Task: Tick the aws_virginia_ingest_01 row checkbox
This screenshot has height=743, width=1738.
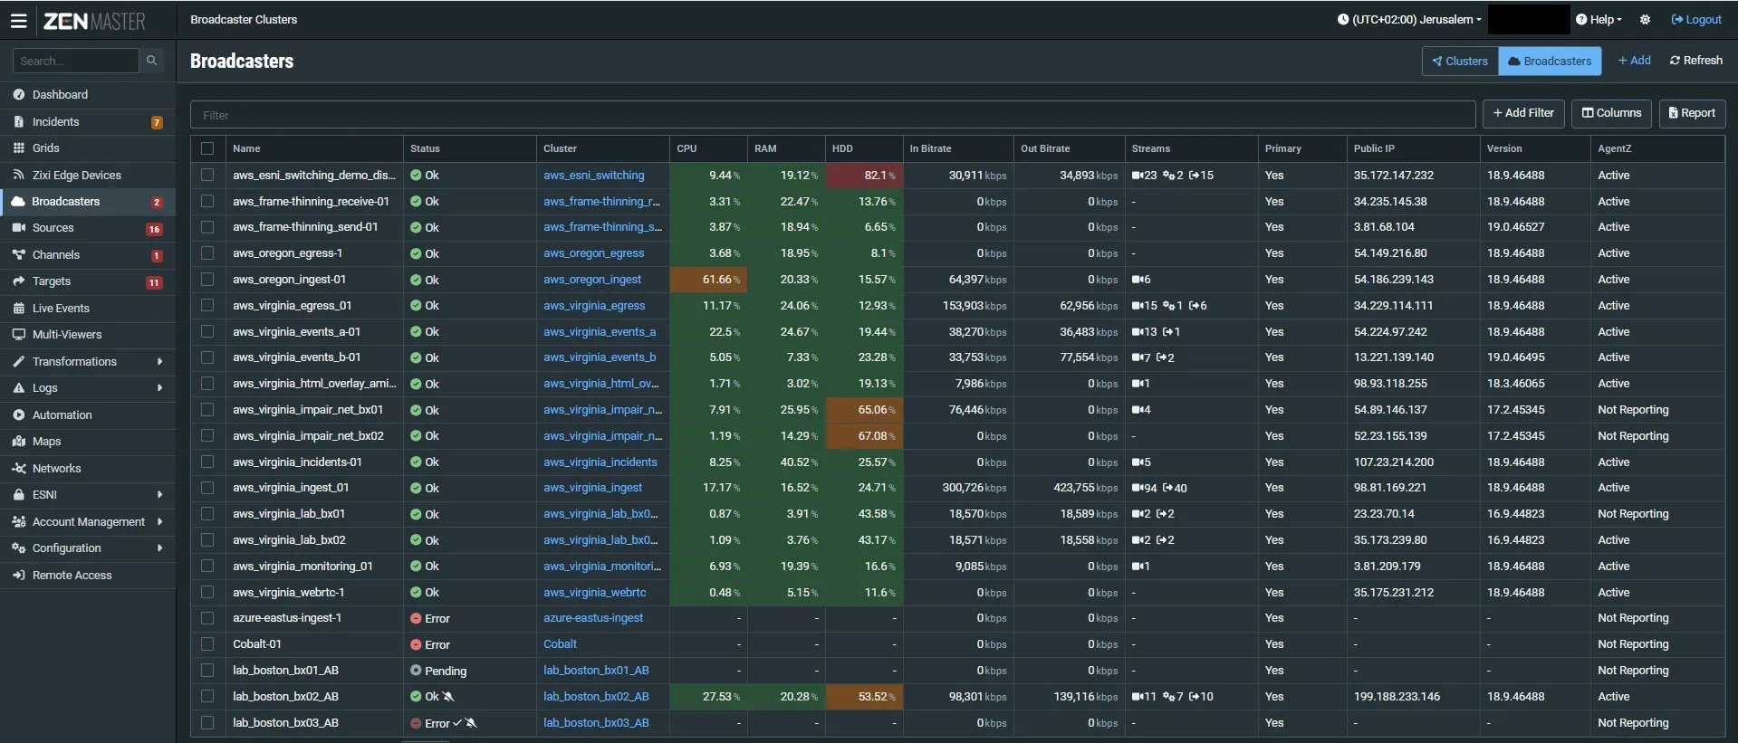Action: (x=207, y=488)
